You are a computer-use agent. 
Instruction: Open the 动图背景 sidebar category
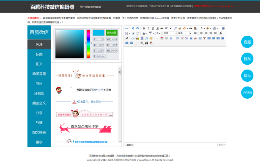tap(39, 74)
